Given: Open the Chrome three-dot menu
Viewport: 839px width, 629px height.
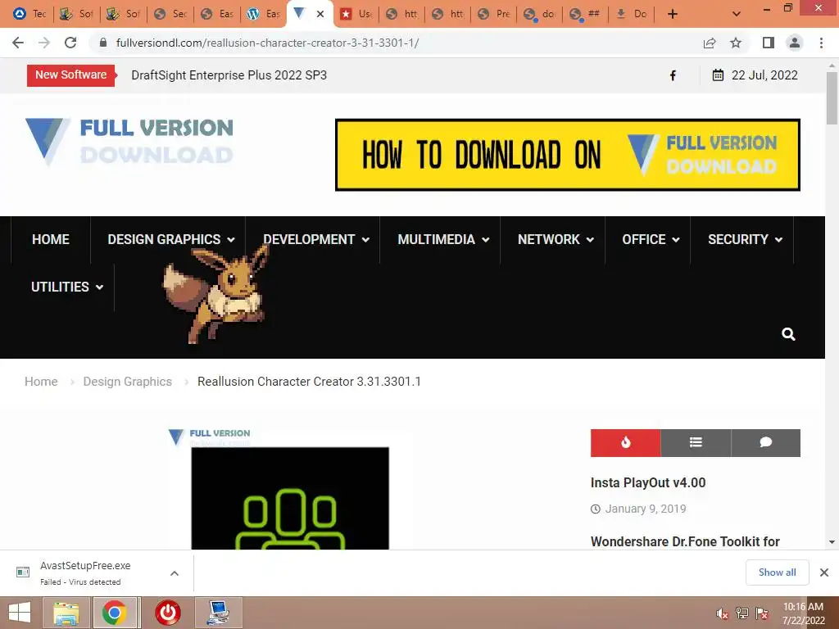Looking at the screenshot, I should coord(821,43).
